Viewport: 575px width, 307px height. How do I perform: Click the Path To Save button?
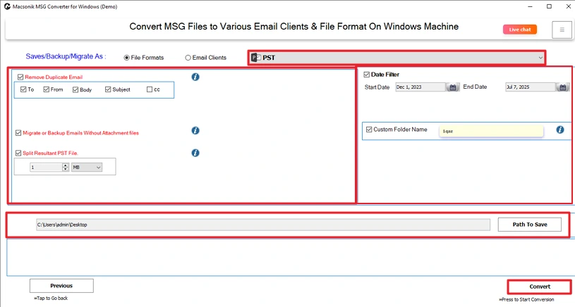point(529,225)
